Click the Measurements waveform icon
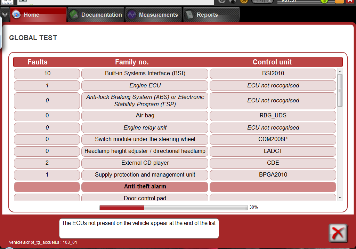This screenshot has height=249, width=356. click(131, 15)
